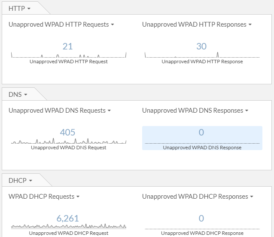Image resolution: width=274 pixels, height=237 pixels.
Task: Open the DNS section dropdown
Action: click(x=18, y=95)
